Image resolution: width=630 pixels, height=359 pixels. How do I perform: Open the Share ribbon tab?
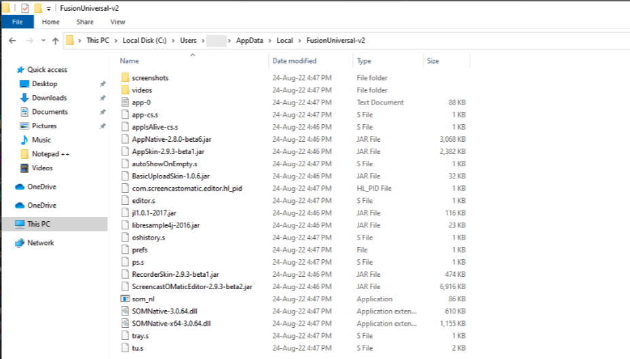(85, 22)
